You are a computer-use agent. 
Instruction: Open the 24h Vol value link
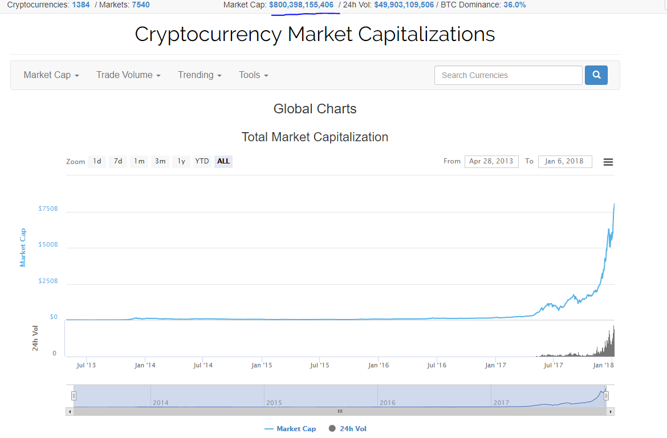[404, 5]
